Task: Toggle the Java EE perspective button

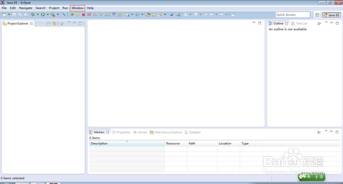Action: (332, 15)
